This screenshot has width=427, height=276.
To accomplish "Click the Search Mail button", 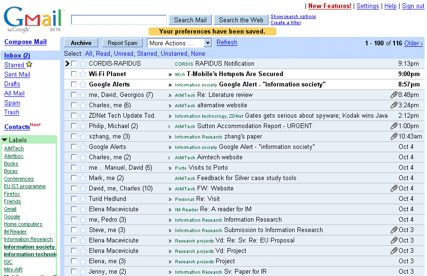I will coord(191,20).
